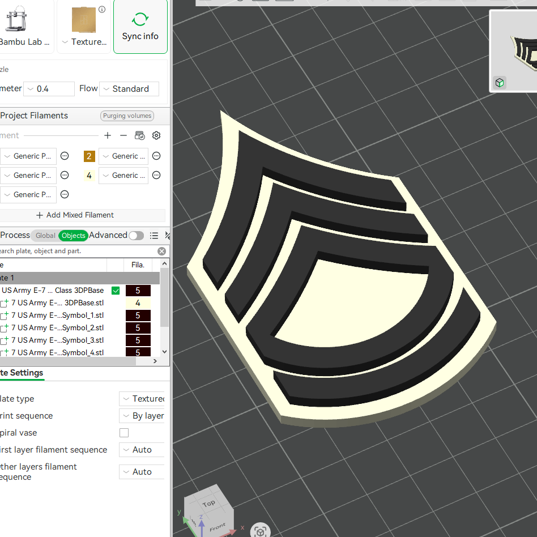Click filament 5 cell of Symbol_3.stl
537x537 pixels.
click(138, 340)
